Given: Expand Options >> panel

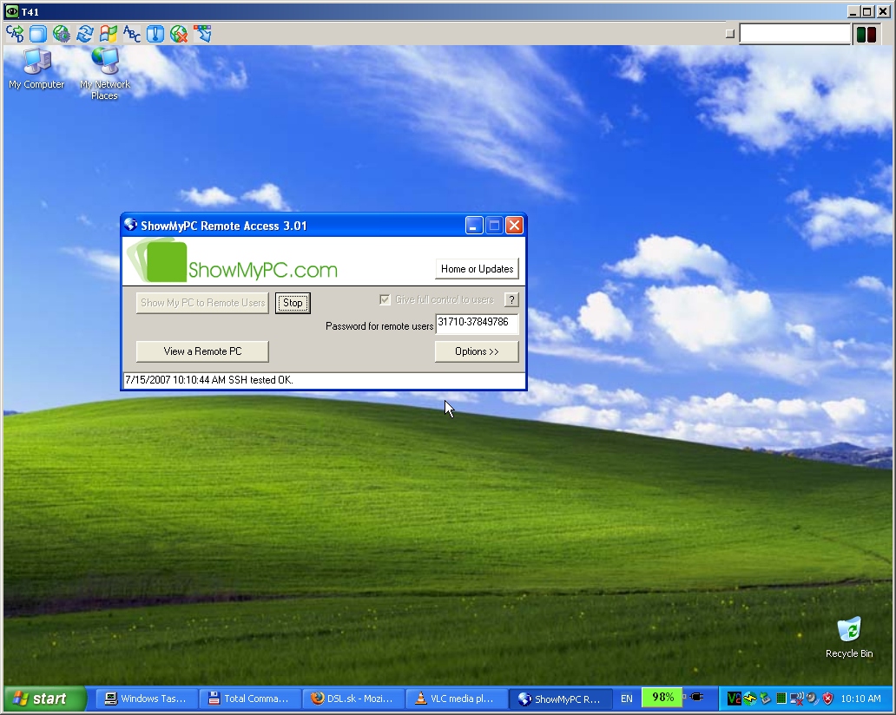Looking at the screenshot, I should pyautogui.click(x=478, y=351).
